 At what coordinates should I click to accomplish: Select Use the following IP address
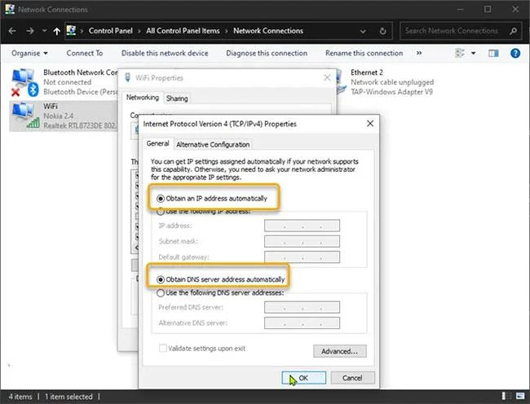[x=204, y=211]
